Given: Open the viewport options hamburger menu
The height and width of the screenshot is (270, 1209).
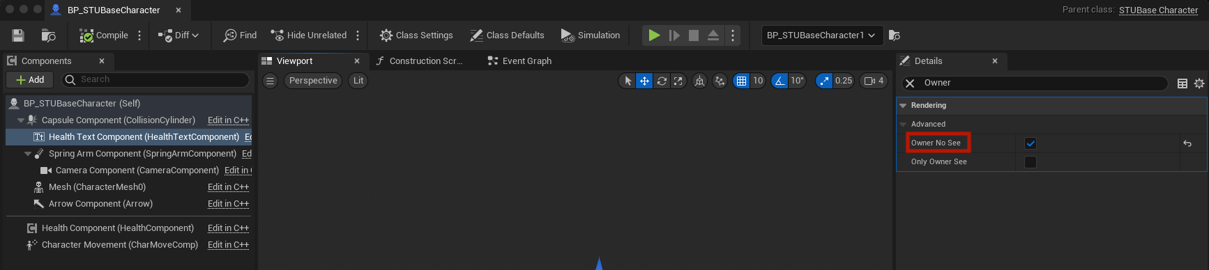Looking at the screenshot, I should coord(271,81).
